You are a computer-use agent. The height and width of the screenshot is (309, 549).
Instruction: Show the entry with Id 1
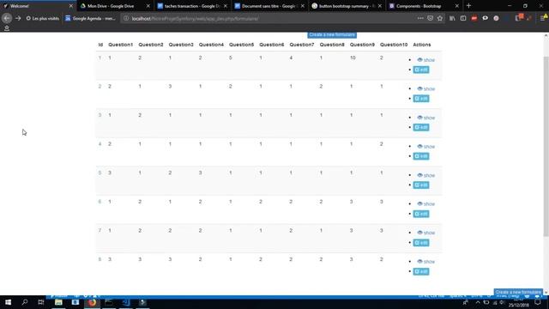point(425,60)
